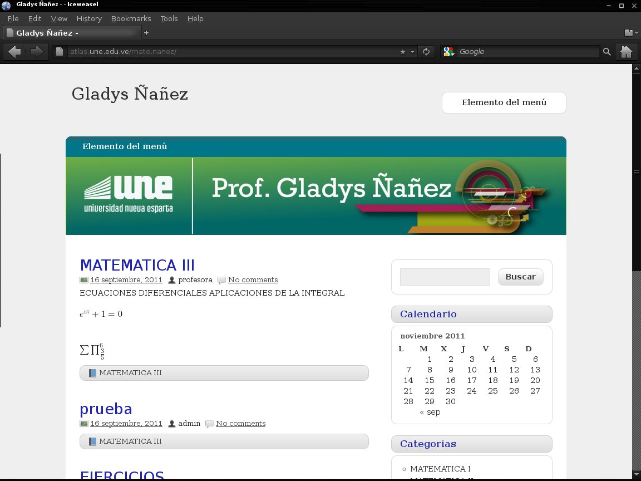
Task: Open the EJERCICIOS post title
Action: click(x=122, y=474)
